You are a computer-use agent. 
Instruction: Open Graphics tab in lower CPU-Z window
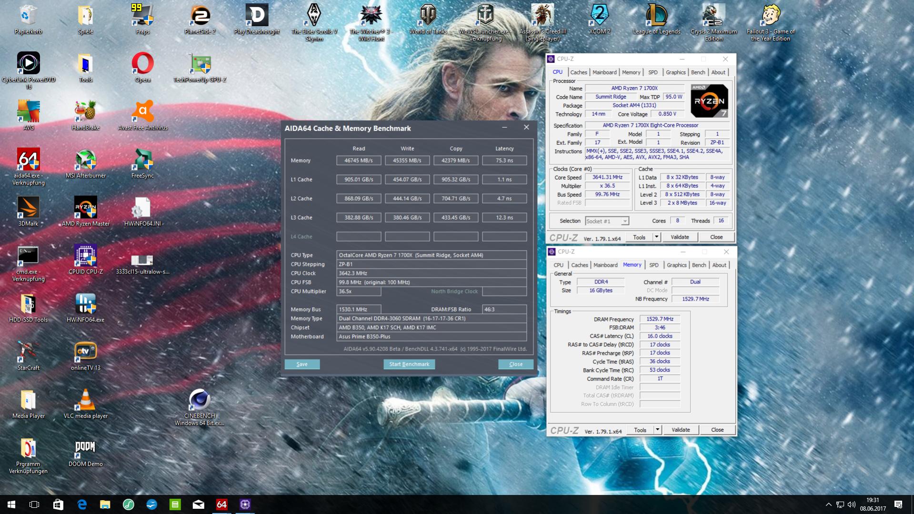(x=677, y=265)
